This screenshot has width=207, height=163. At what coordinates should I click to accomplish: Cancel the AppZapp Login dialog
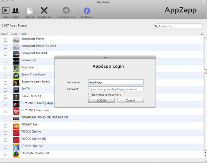click(x=130, y=100)
